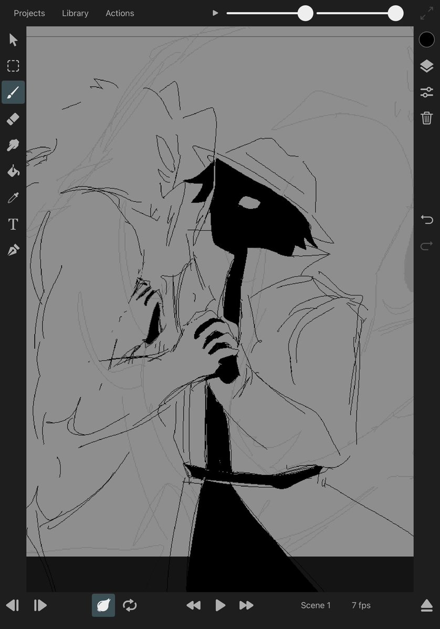The width and height of the screenshot is (440, 629).
Task: Open brush settings sliders panel
Action: (426, 92)
